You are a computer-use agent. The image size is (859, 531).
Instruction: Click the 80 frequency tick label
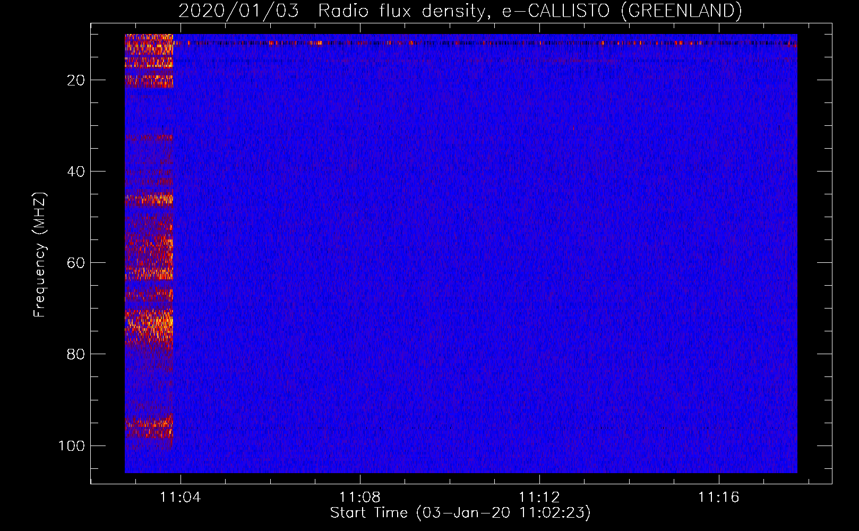point(76,354)
